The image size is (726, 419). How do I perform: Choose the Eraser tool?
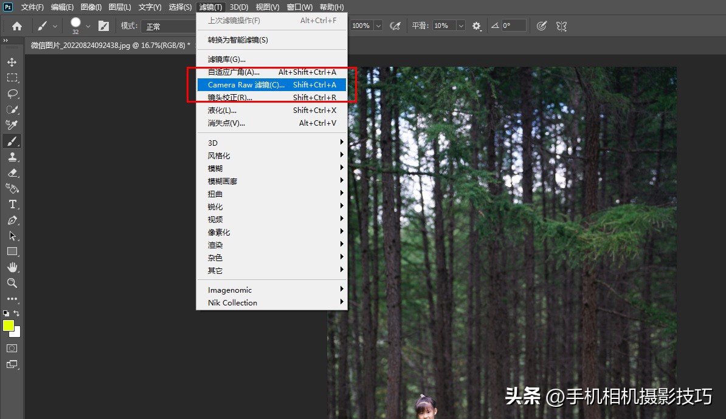click(x=10, y=172)
